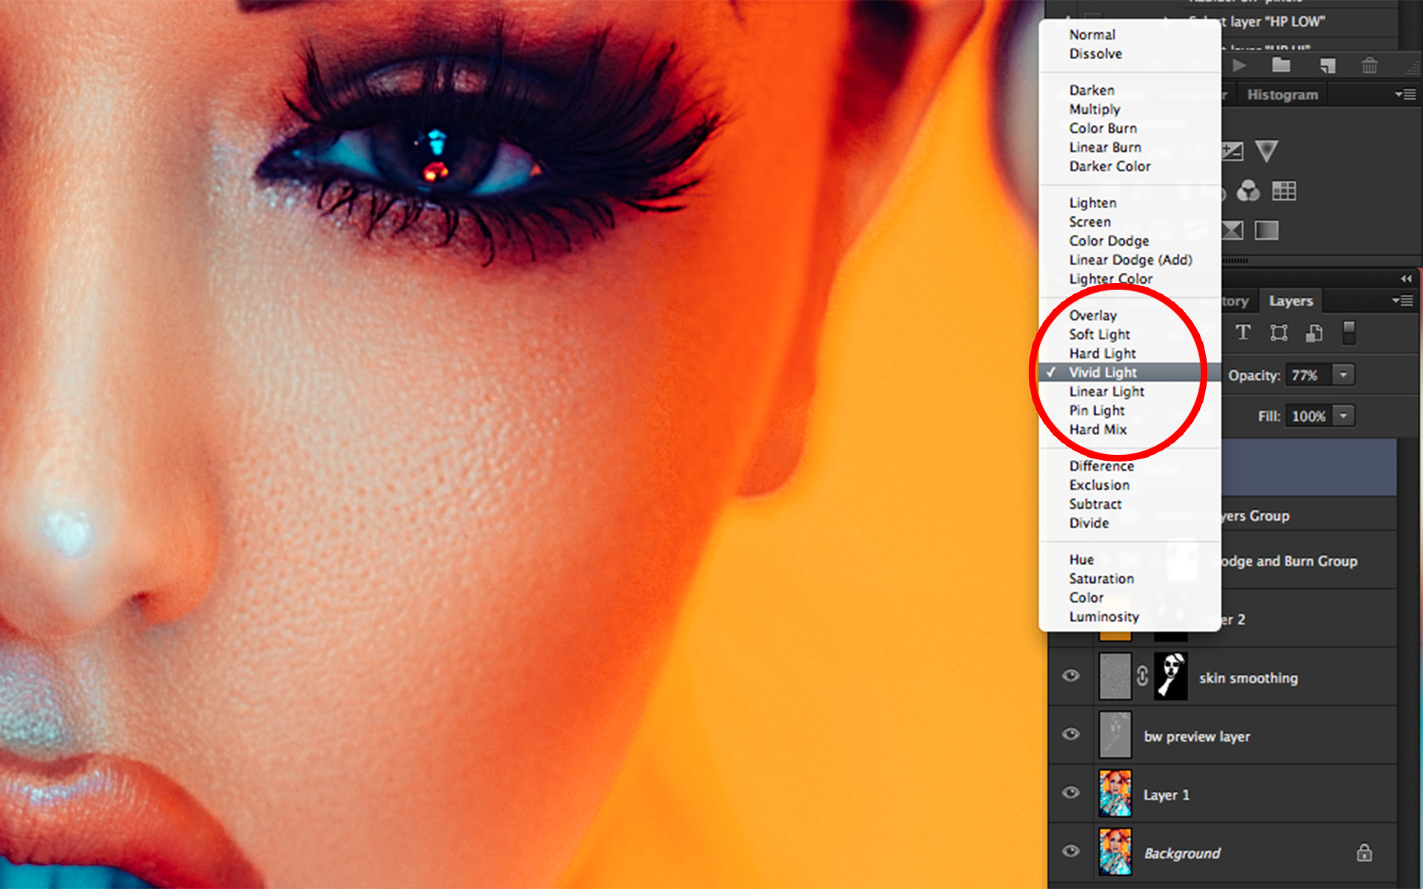The image size is (1423, 889).
Task: Add a Channel Mixer adjustment
Action: click(x=1248, y=191)
